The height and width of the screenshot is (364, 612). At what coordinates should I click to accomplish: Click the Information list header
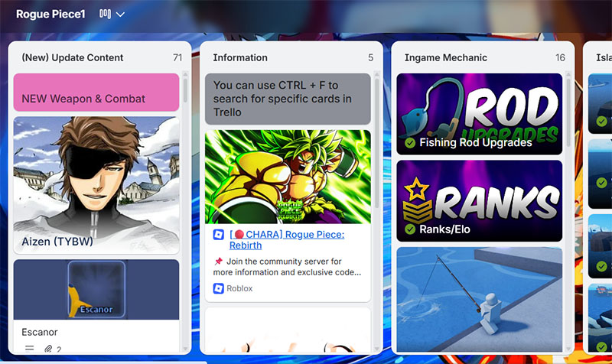[x=240, y=57]
